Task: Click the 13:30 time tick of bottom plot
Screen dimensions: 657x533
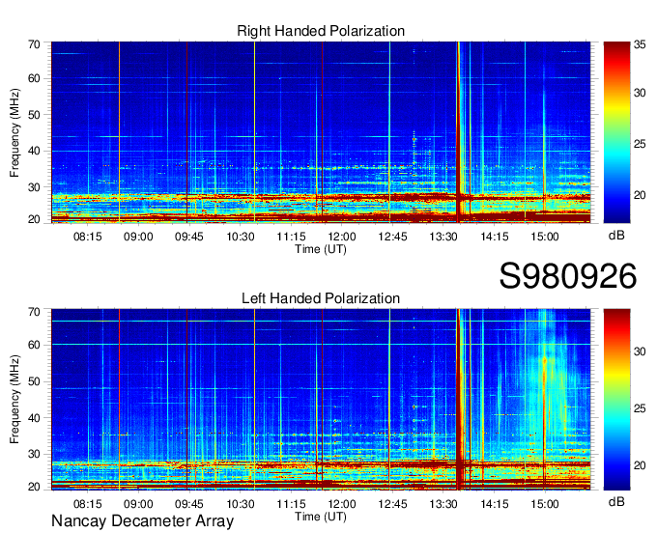Action: pos(443,504)
